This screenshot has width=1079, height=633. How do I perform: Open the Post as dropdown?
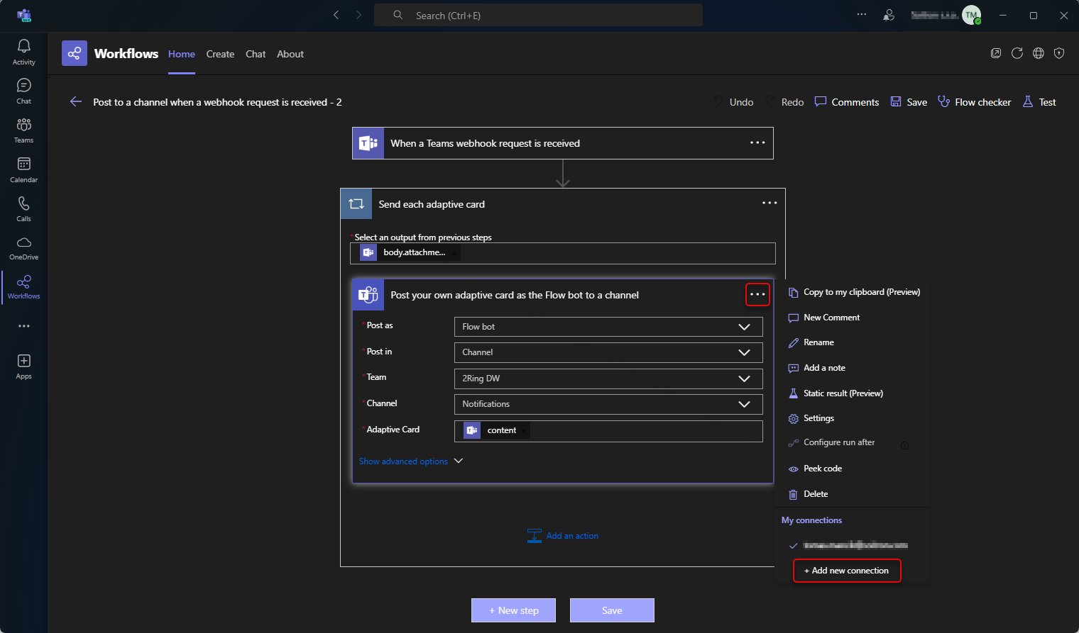[x=744, y=327]
